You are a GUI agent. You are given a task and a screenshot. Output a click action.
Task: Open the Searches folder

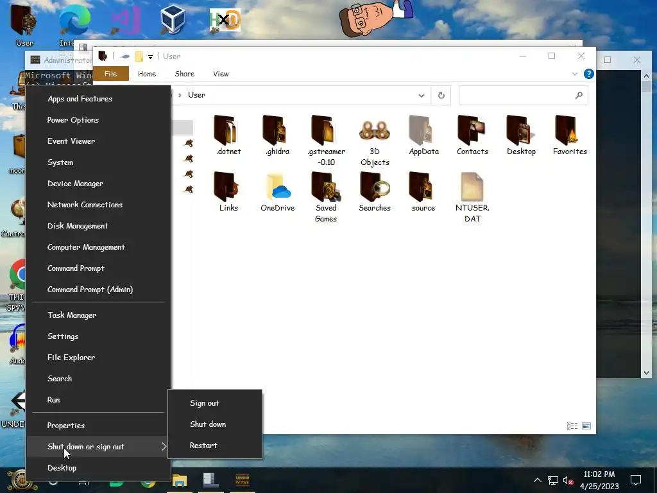pos(375,191)
